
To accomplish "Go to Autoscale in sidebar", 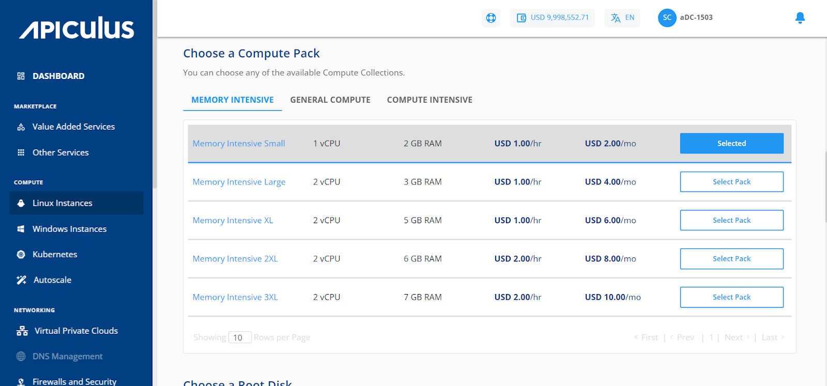I will pyautogui.click(x=52, y=280).
